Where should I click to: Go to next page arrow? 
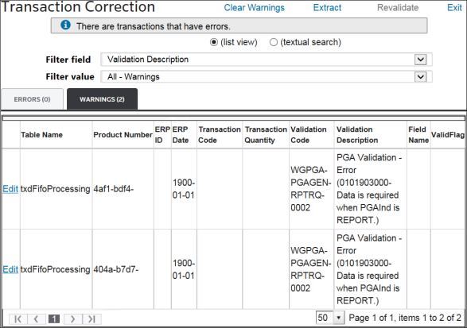pos(73,319)
